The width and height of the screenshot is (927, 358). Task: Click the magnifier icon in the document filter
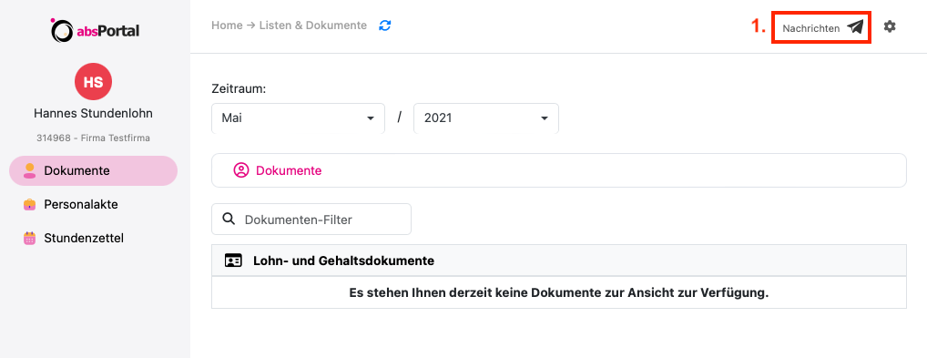229,219
